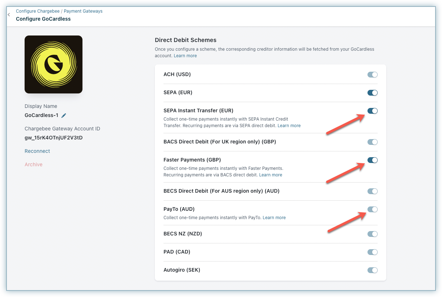Turn on the PAD (CAD) toggle

[372, 252]
